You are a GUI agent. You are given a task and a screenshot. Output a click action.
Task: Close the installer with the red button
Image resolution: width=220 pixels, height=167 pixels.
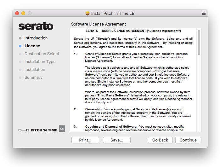(17, 13)
